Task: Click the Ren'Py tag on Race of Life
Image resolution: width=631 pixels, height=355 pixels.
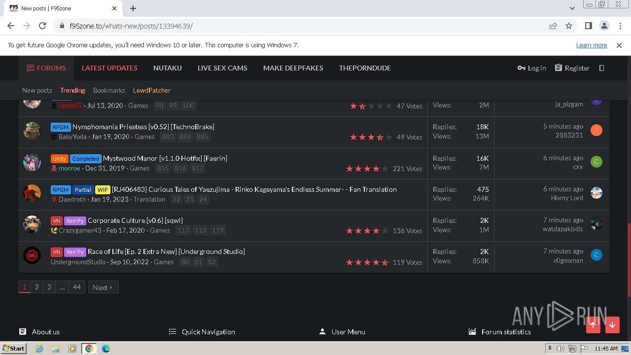Action: point(75,251)
